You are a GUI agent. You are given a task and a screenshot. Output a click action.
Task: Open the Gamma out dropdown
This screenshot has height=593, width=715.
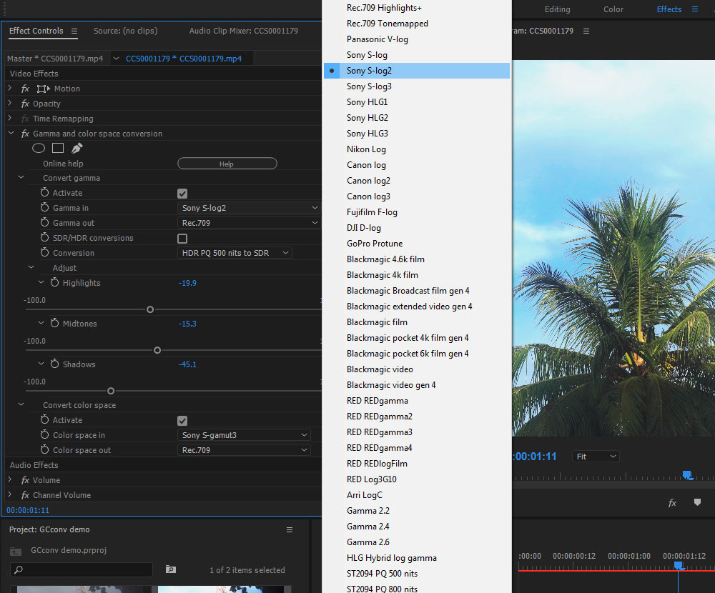point(248,223)
